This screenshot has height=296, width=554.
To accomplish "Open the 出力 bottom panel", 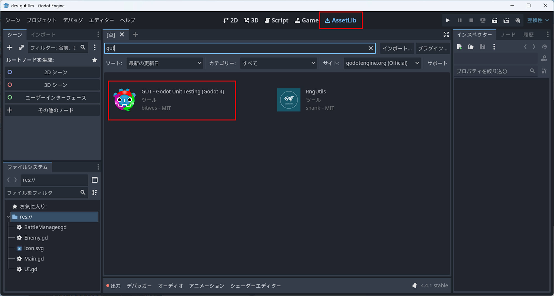I will [114, 286].
